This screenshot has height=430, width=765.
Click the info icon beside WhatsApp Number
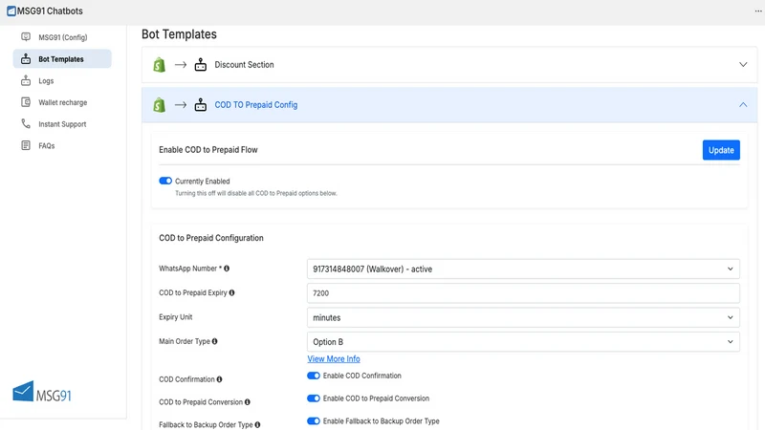[227, 269]
